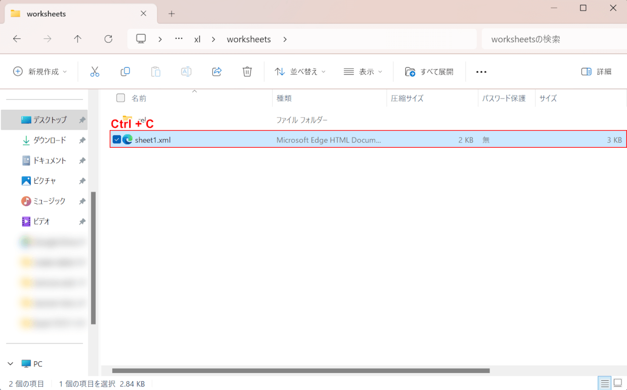Click the 3 KB size cell

(x=614, y=140)
